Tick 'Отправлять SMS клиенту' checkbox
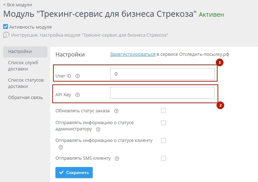This screenshot has width=258, height=182. tap(164, 158)
